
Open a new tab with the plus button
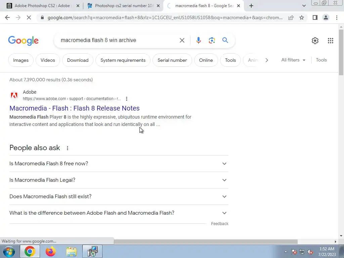pos(251,6)
